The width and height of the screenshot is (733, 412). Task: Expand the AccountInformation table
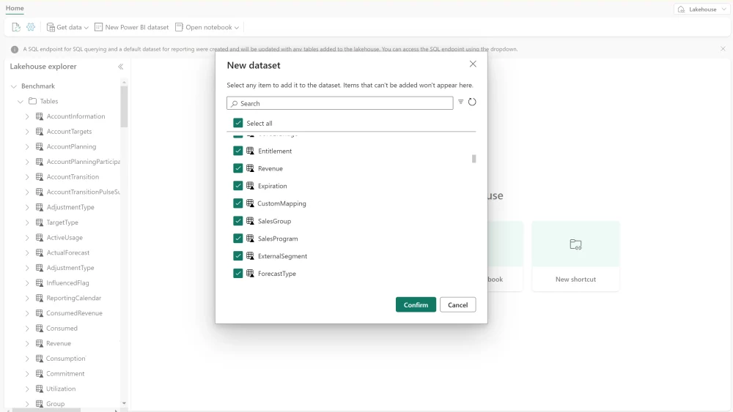pyautogui.click(x=27, y=116)
